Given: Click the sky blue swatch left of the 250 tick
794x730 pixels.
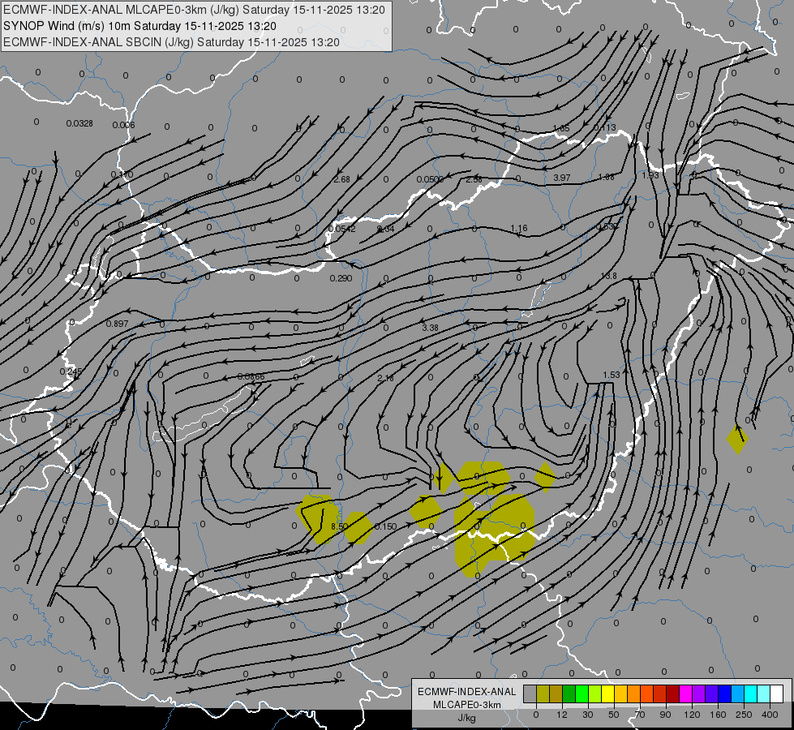Looking at the screenshot, I should pos(738,693).
